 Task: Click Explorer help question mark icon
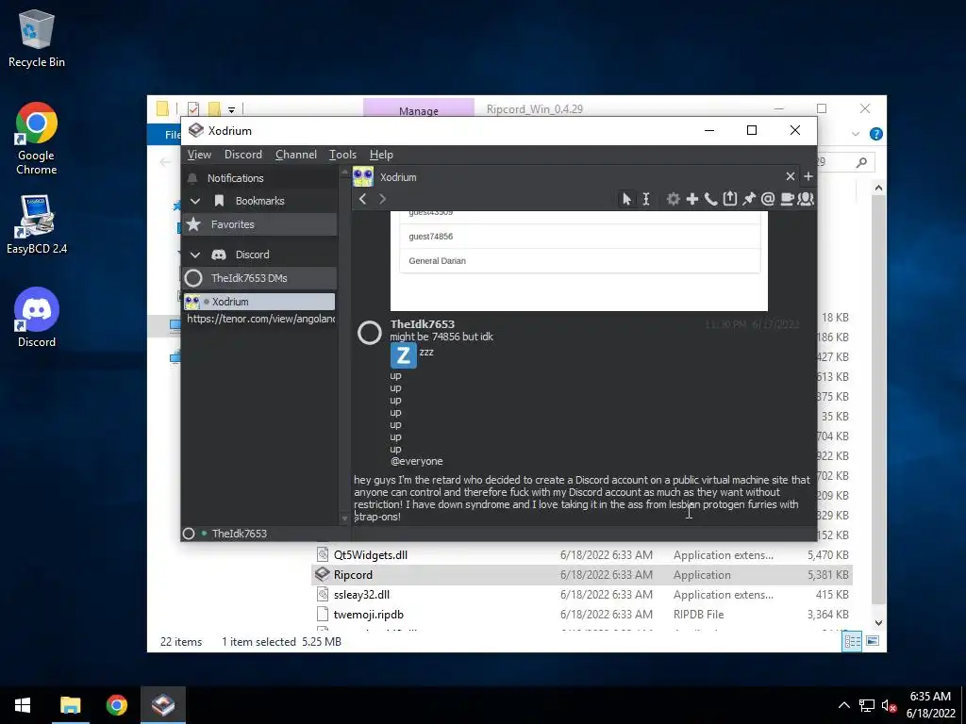[875, 134]
